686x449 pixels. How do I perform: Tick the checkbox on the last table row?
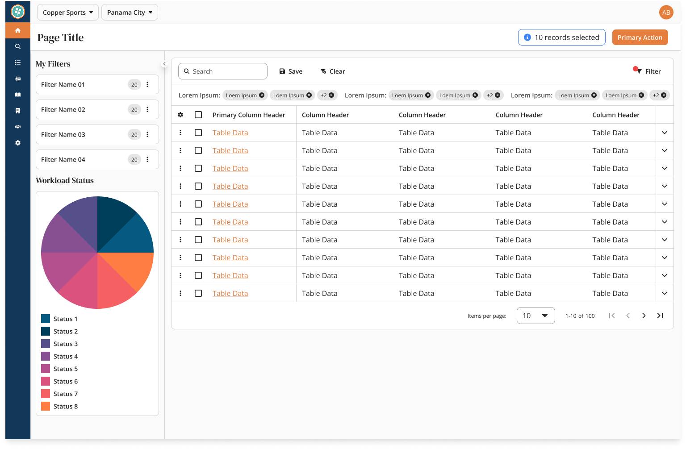198,293
